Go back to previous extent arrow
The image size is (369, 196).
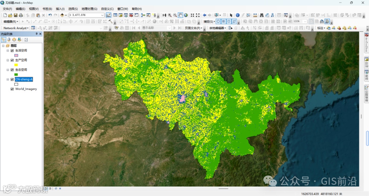(x=205, y=15)
